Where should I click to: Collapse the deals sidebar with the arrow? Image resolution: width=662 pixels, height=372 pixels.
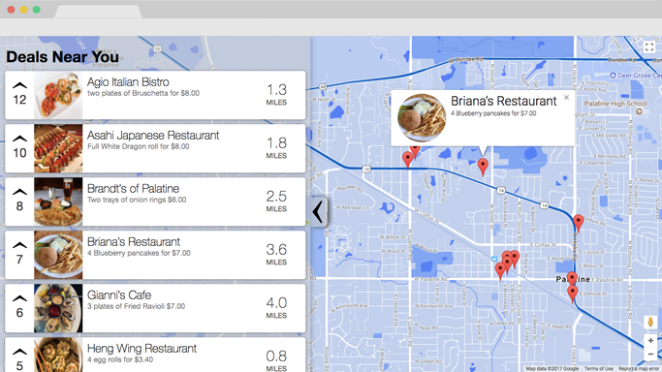(318, 212)
